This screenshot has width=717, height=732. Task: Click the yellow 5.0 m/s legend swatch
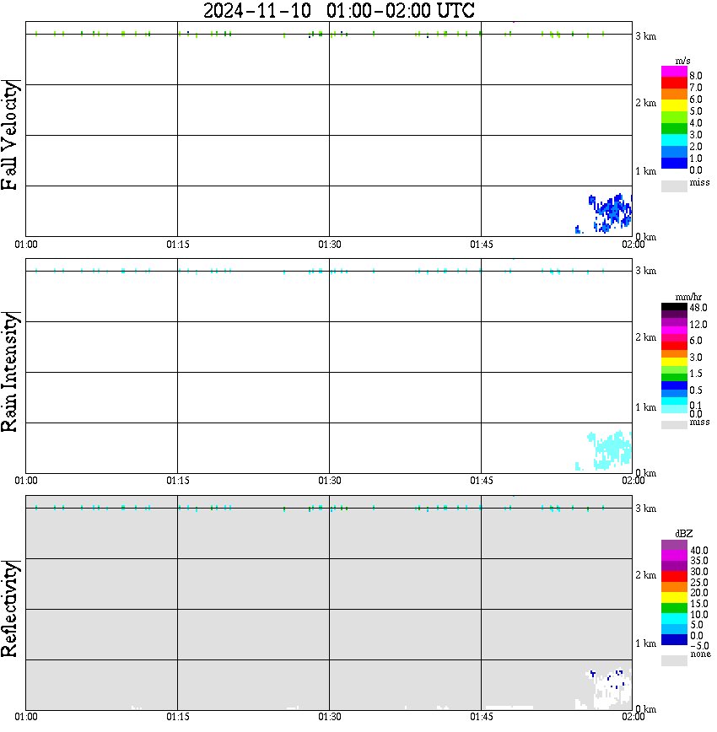tap(674, 106)
